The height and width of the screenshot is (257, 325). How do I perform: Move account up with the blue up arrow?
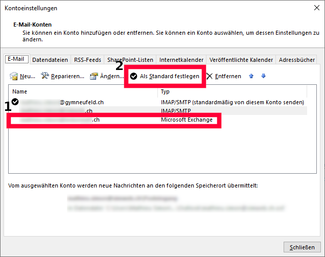[x=251, y=76]
